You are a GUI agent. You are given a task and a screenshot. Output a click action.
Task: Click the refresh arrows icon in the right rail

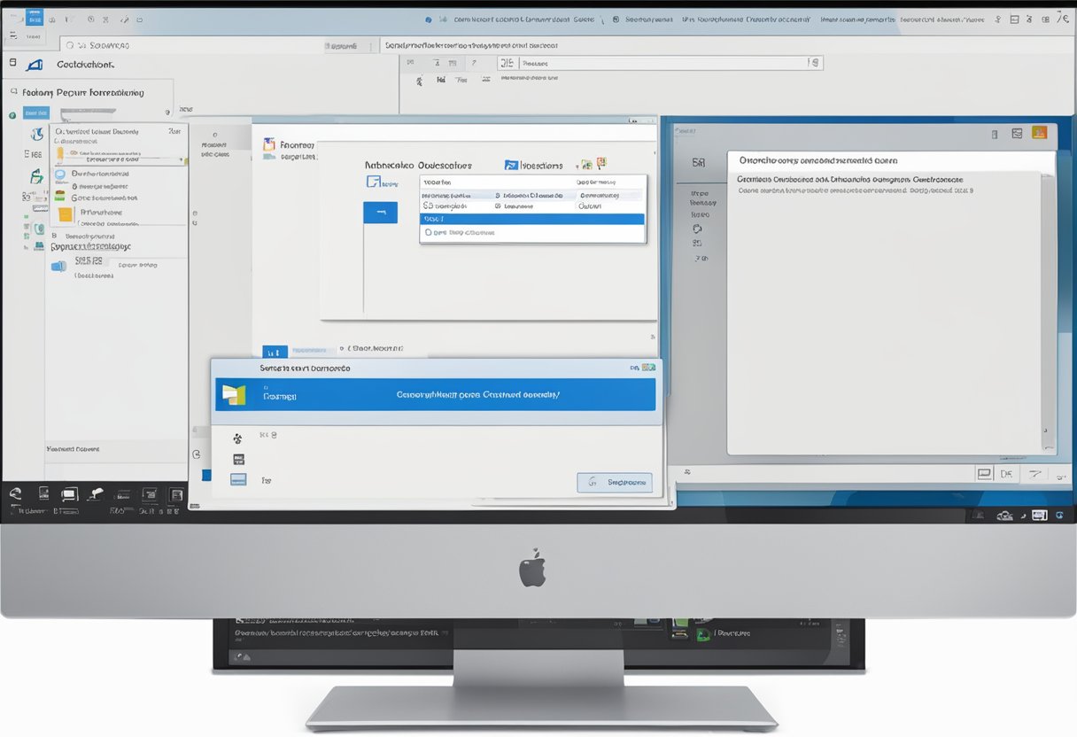coord(698,228)
